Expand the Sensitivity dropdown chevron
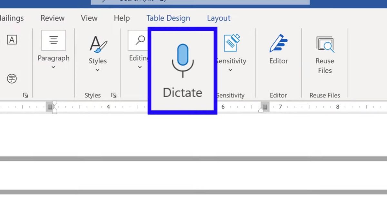 pyautogui.click(x=230, y=70)
